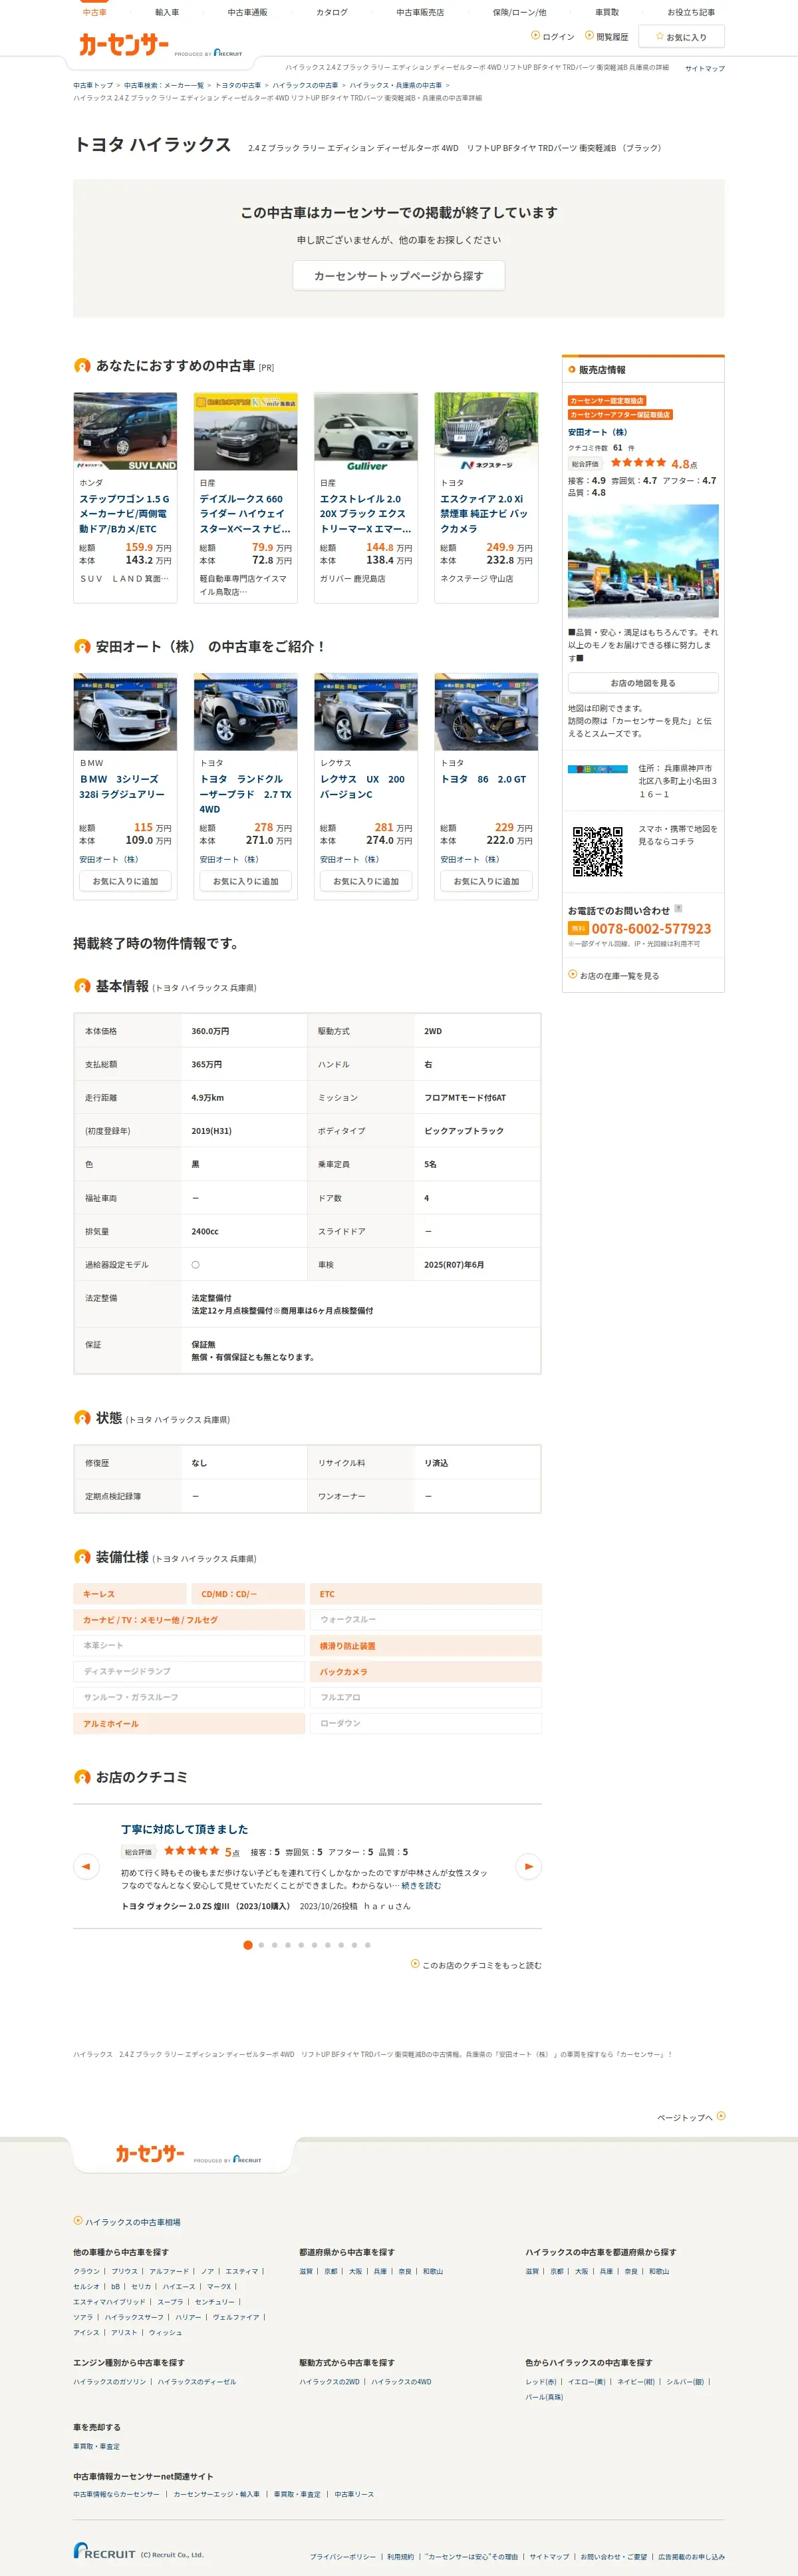Open デイズルークス 660 car thumbnail
This screenshot has width=798, height=2576.
pyautogui.click(x=245, y=431)
